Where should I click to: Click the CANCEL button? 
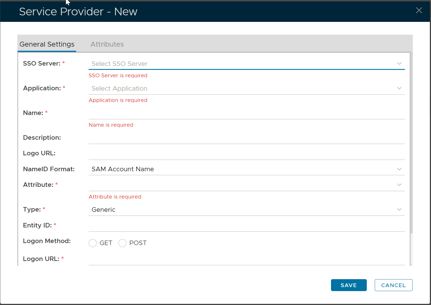click(393, 285)
